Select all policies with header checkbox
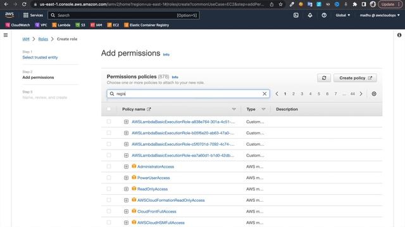 (109, 109)
